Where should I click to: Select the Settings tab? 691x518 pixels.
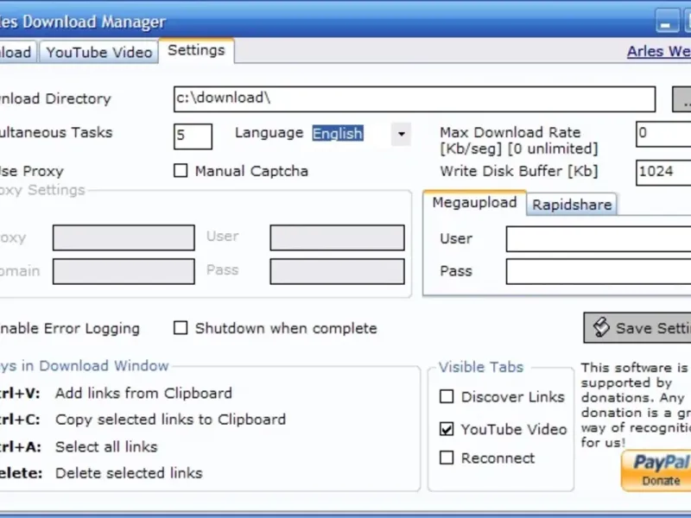tap(196, 51)
